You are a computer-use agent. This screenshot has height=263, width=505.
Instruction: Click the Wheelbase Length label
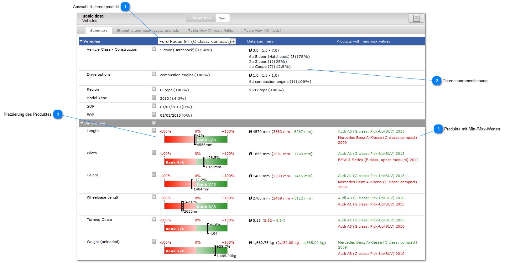pos(103,197)
